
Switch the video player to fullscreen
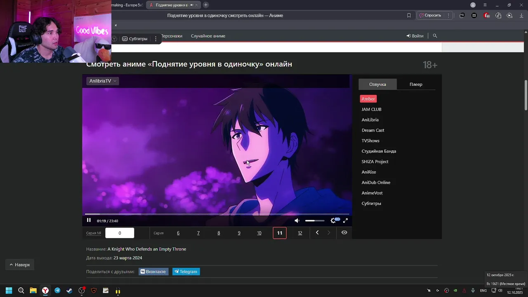(346, 221)
